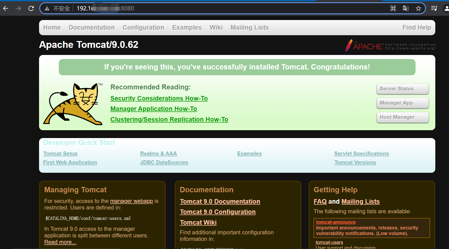Open the Wiki nav item
Image resolution: width=449 pixels, height=249 pixels.
click(x=216, y=27)
